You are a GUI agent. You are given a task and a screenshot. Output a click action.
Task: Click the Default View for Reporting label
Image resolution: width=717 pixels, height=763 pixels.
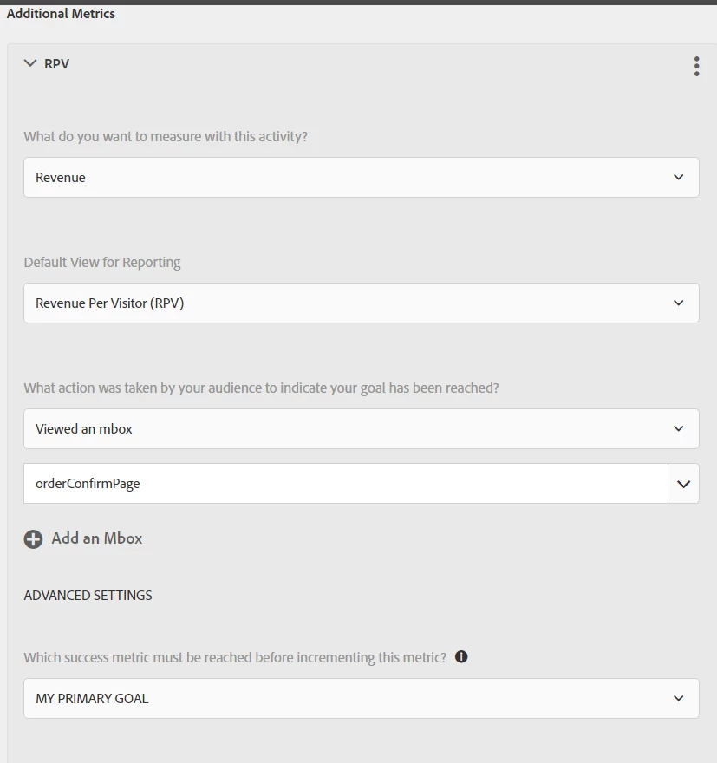tap(102, 262)
